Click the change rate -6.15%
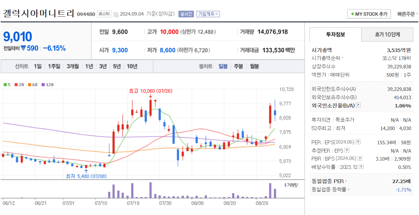419x215 pixels. 54,48
